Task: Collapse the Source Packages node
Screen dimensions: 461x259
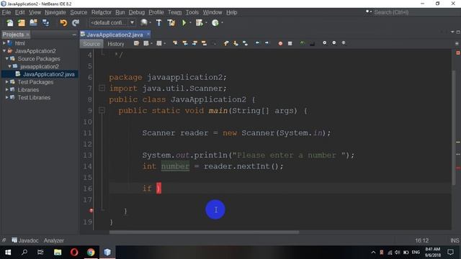Action: (x=6, y=59)
